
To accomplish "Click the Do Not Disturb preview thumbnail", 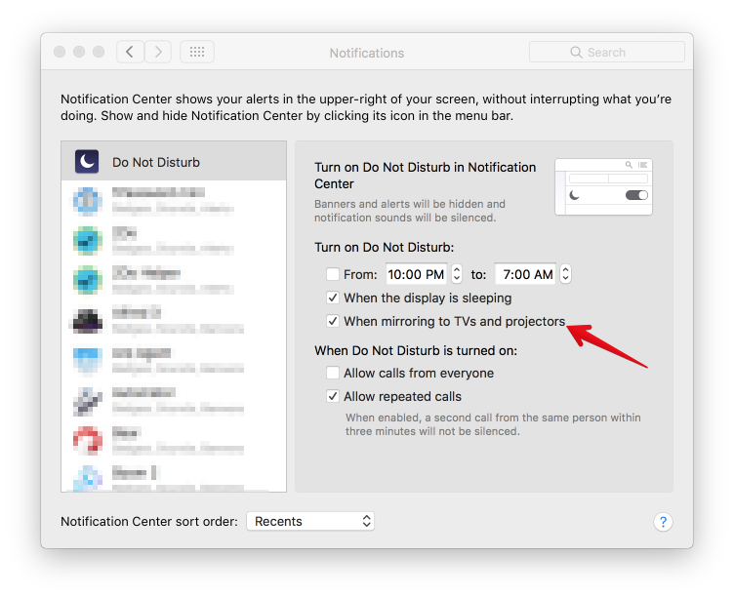I will [x=603, y=187].
